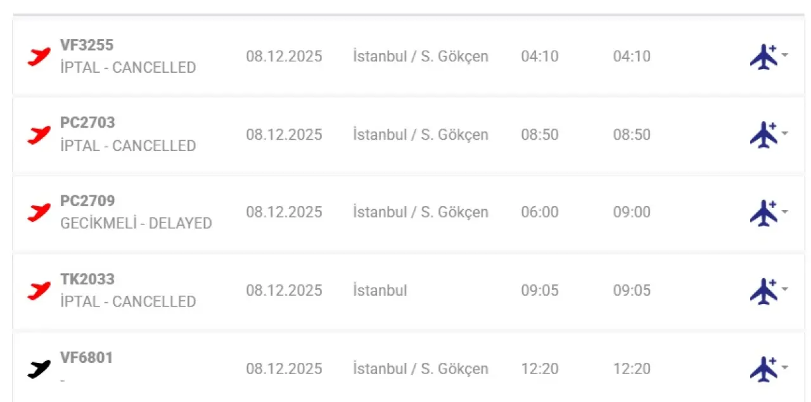Image resolution: width=811 pixels, height=402 pixels.
Task: Click add-flight plane icon for VF3255 row
Action: click(763, 57)
